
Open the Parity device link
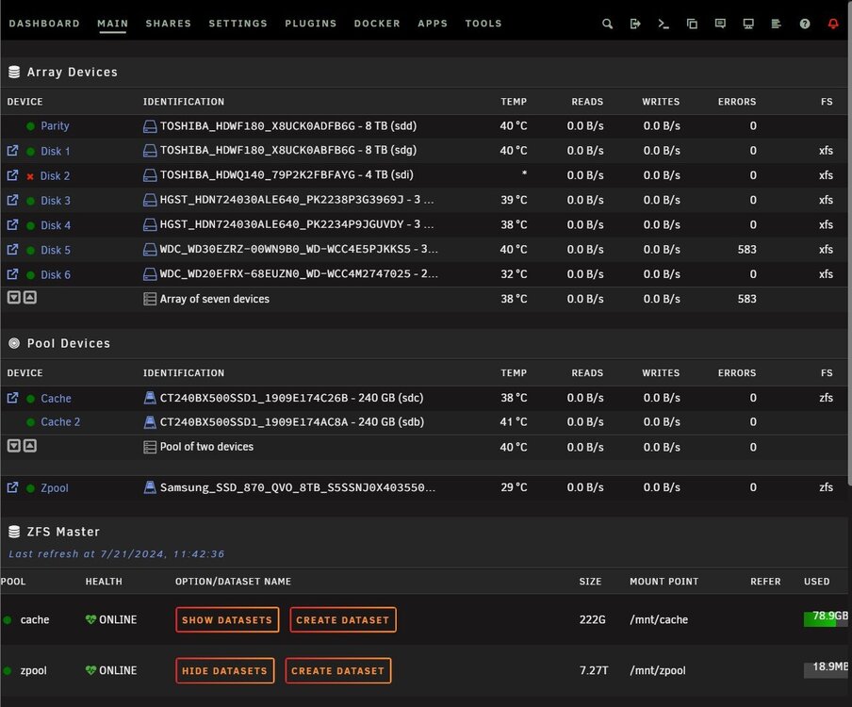coord(55,126)
